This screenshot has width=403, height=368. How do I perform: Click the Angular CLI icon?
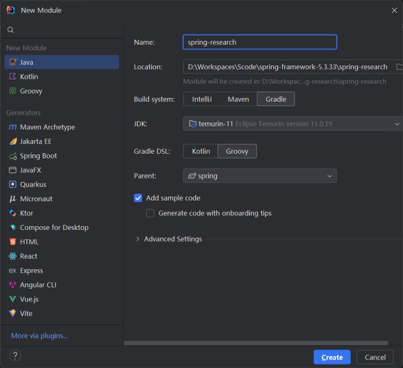(x=13, y=285)
